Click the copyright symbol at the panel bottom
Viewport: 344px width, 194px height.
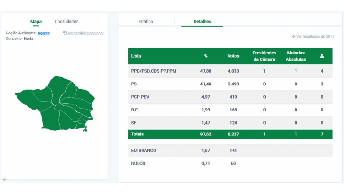pos(4,179)
